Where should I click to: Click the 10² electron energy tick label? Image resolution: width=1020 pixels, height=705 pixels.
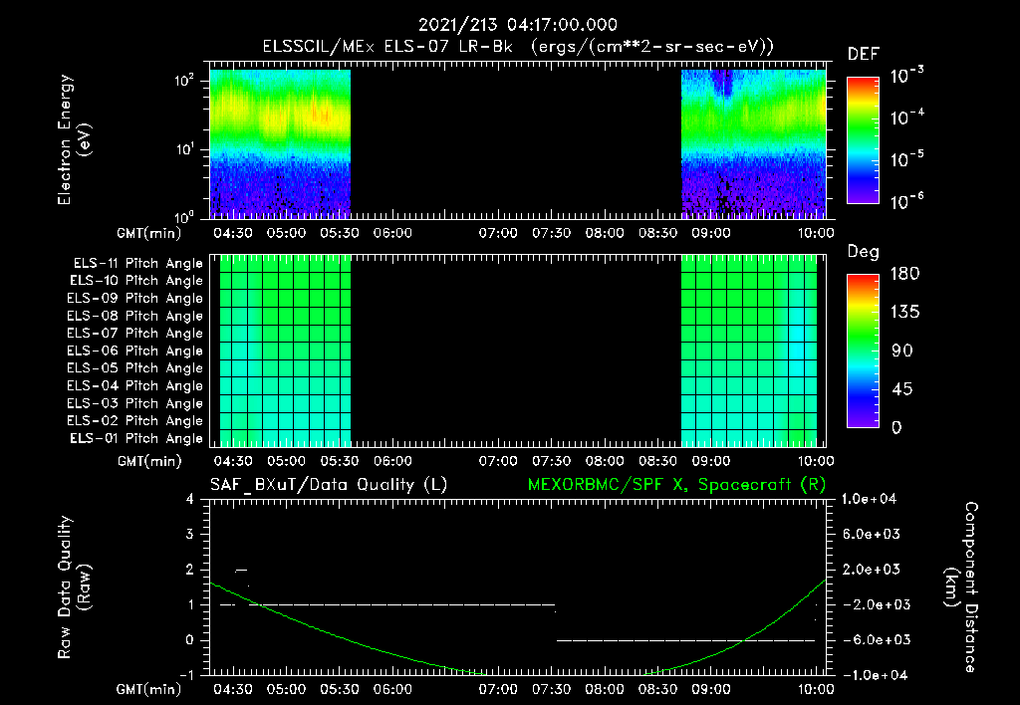[184, 81]
